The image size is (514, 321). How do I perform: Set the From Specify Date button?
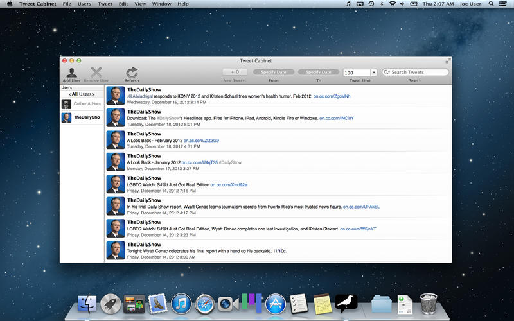click(274, 72)
